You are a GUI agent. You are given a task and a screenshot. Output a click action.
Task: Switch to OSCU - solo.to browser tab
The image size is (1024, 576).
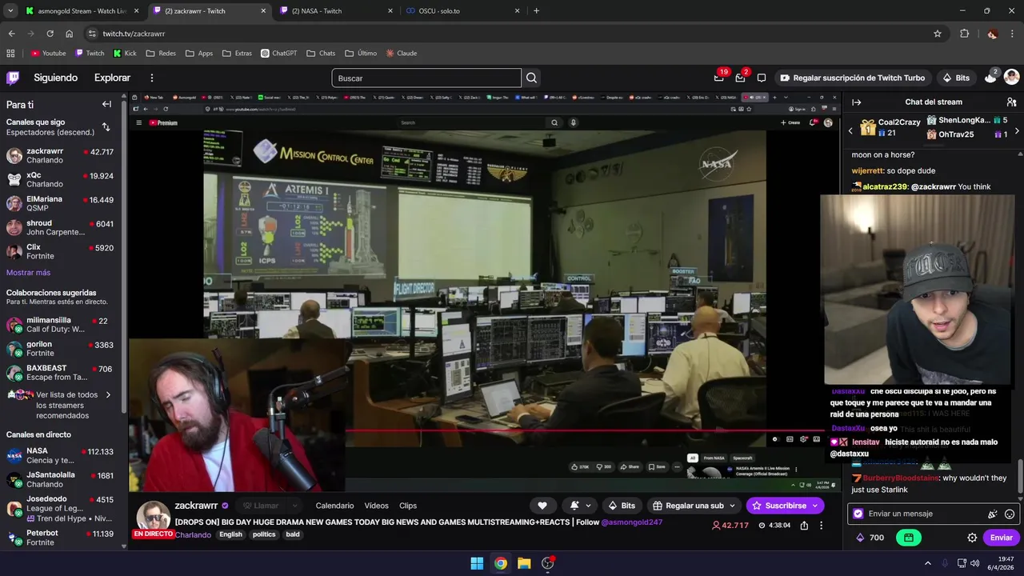(463, 11)
